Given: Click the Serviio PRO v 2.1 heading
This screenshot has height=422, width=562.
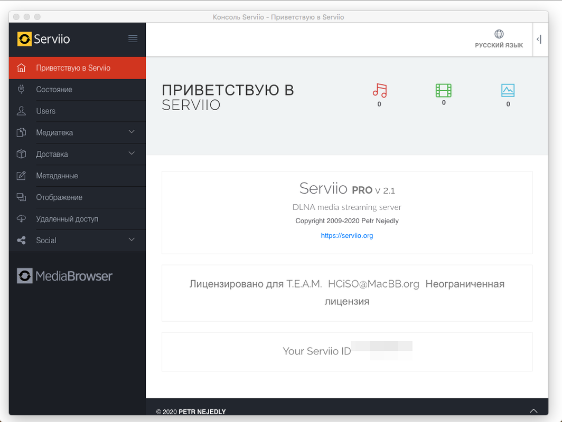Looking at the screenshot, I should [347, 189].
